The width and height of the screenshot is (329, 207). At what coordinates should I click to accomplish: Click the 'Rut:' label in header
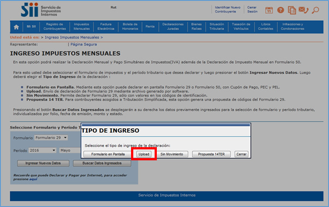[114, 7]
